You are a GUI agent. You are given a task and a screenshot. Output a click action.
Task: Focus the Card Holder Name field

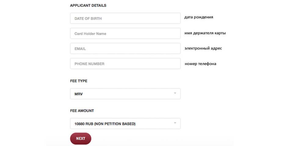coord(125,33)
